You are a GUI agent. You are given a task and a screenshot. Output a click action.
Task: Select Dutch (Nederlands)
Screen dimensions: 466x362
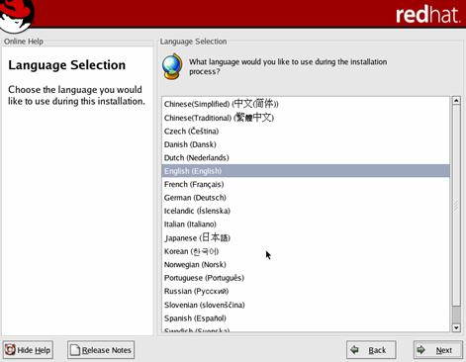point(306,157)
